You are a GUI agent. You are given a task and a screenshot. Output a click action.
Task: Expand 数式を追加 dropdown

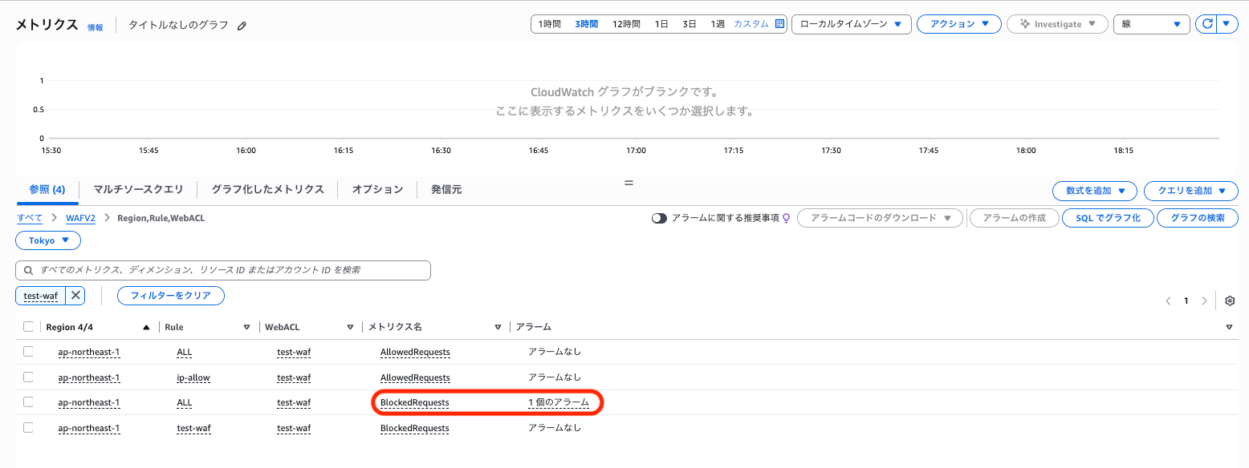click(x=1095, y=191)
